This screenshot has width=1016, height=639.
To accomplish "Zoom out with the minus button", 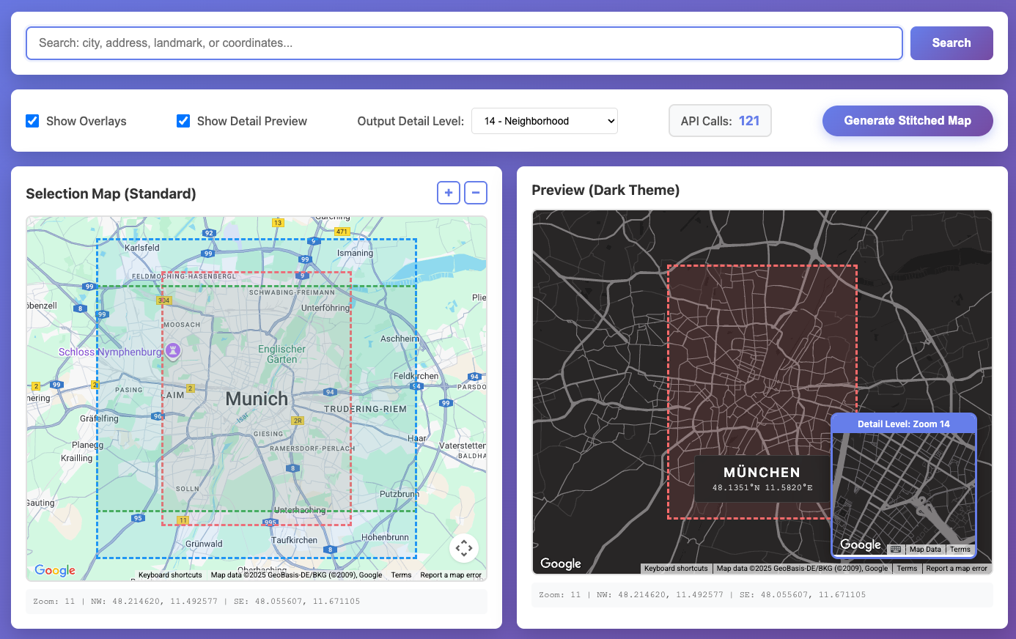I will pos(476,193).
